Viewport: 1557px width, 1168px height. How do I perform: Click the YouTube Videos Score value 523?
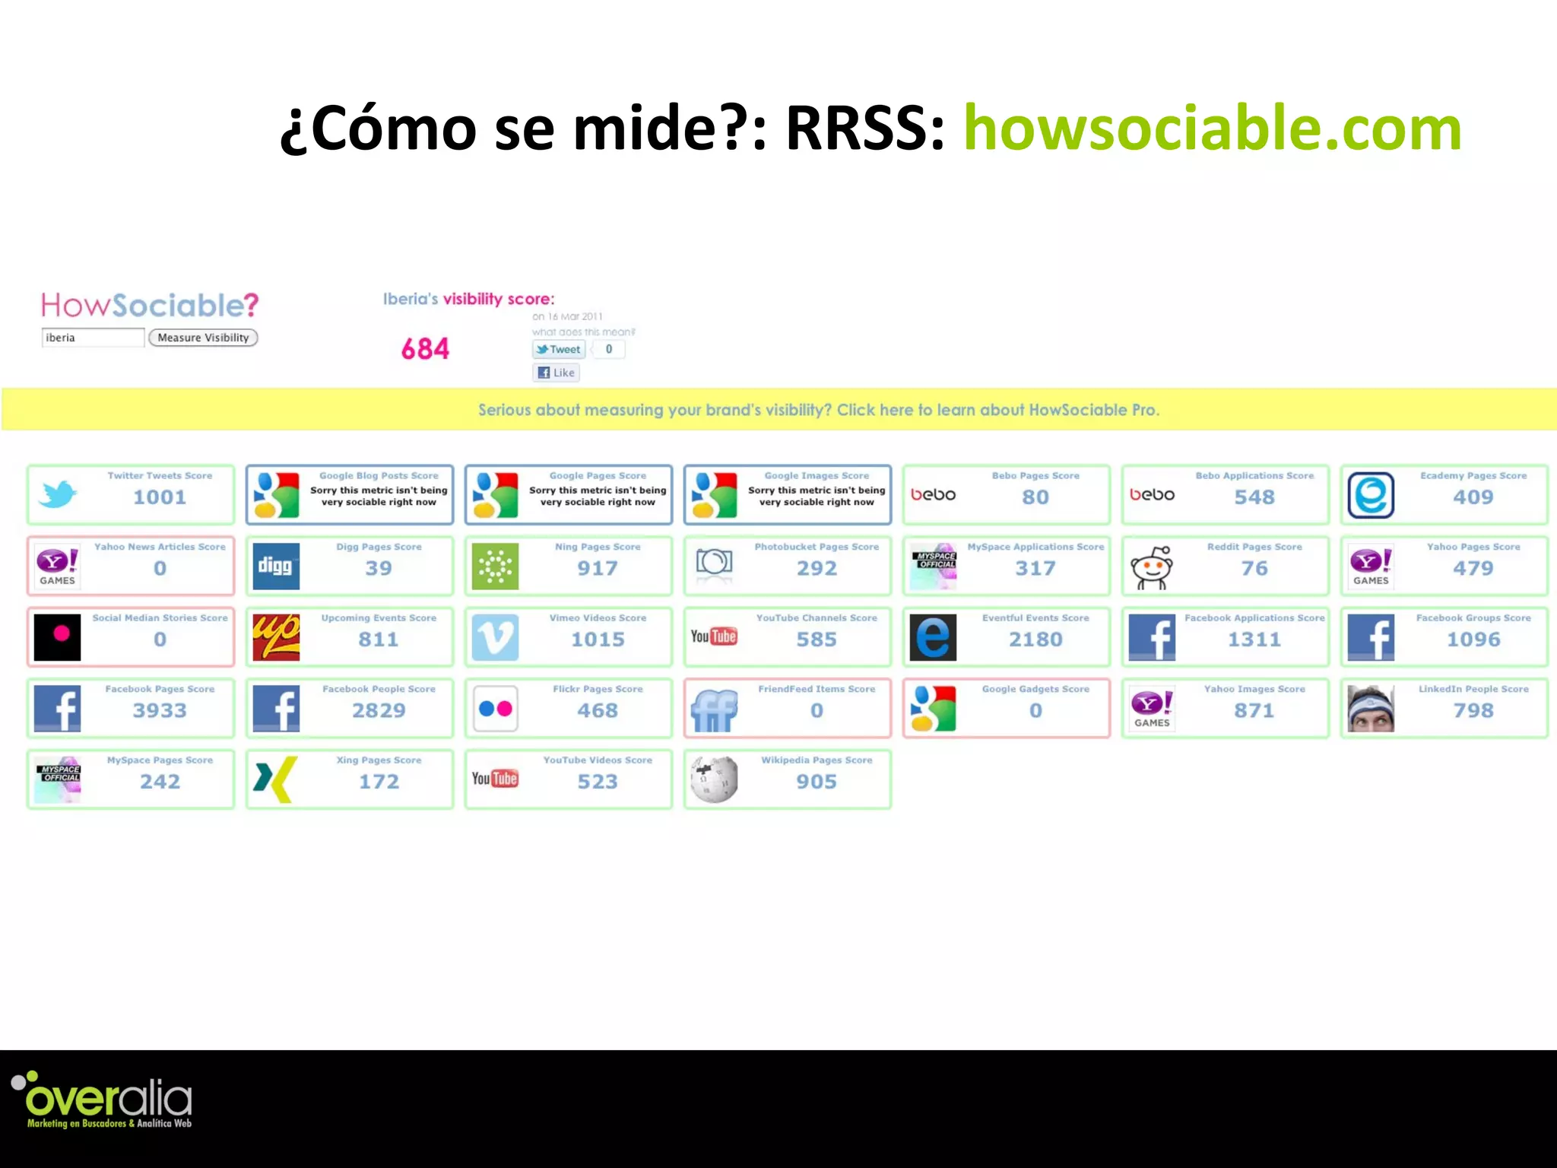point(598,782)
